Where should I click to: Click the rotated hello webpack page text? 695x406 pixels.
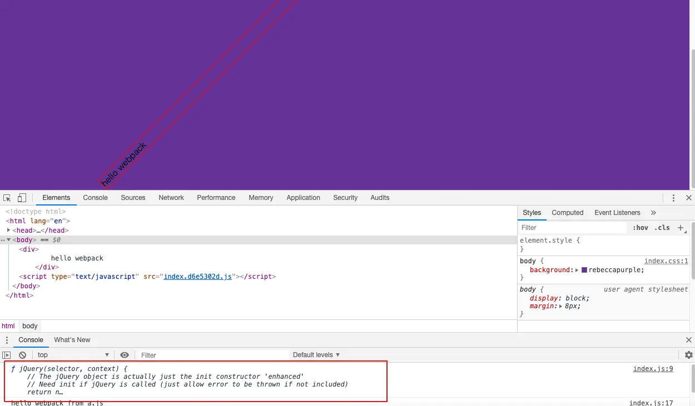pyautogui.click(x=123, y=164)
